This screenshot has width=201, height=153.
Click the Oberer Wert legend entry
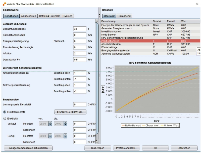click(x=150, y=125)
